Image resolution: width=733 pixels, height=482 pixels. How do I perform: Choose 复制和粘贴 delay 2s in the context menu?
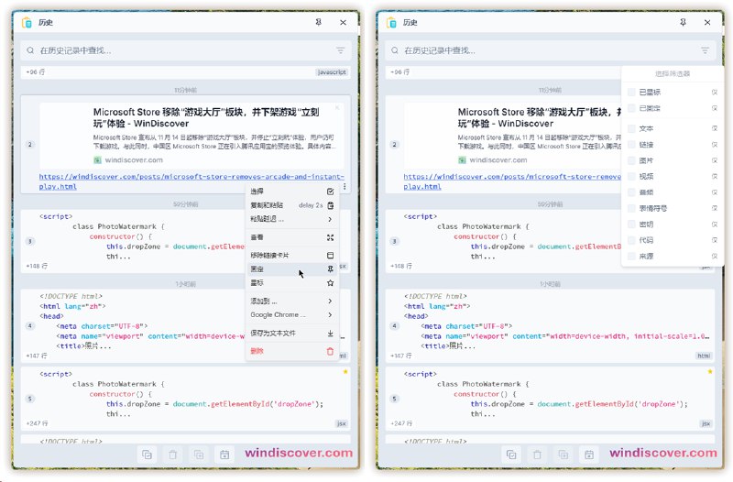pos(291,205)
